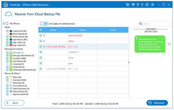Click the Search input field
The width and height of the screenshot is (174, 110).
click(x=154, y=24)
